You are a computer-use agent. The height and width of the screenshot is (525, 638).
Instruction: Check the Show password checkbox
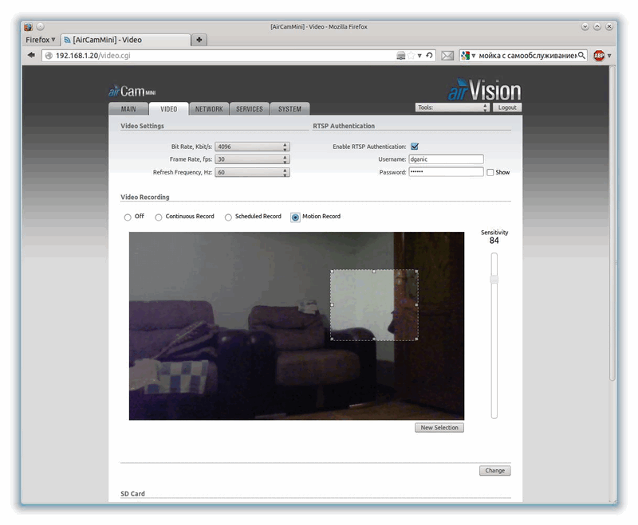[x=490, y=172]
